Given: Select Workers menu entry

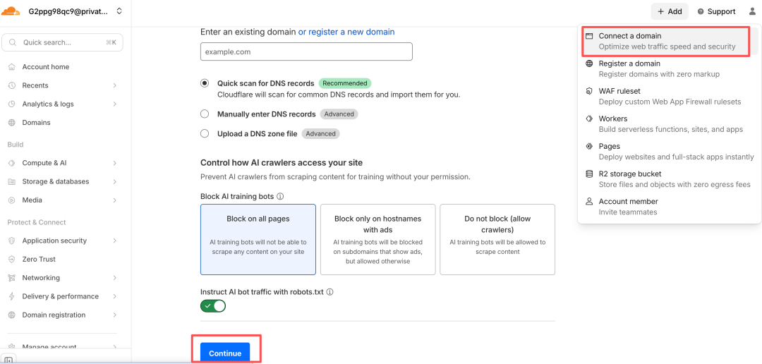Looking at the screenshot, I should tap(669, 124).
